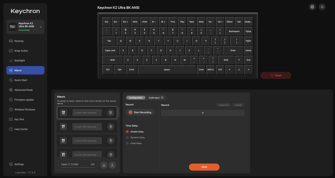Click the Select All button
The height and width of the screenshot is (178, 335).
tap(224, 105)
